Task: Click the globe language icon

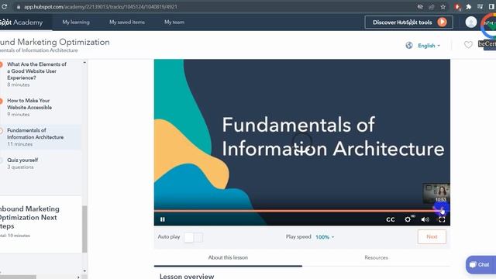Action: pos(409,45)
